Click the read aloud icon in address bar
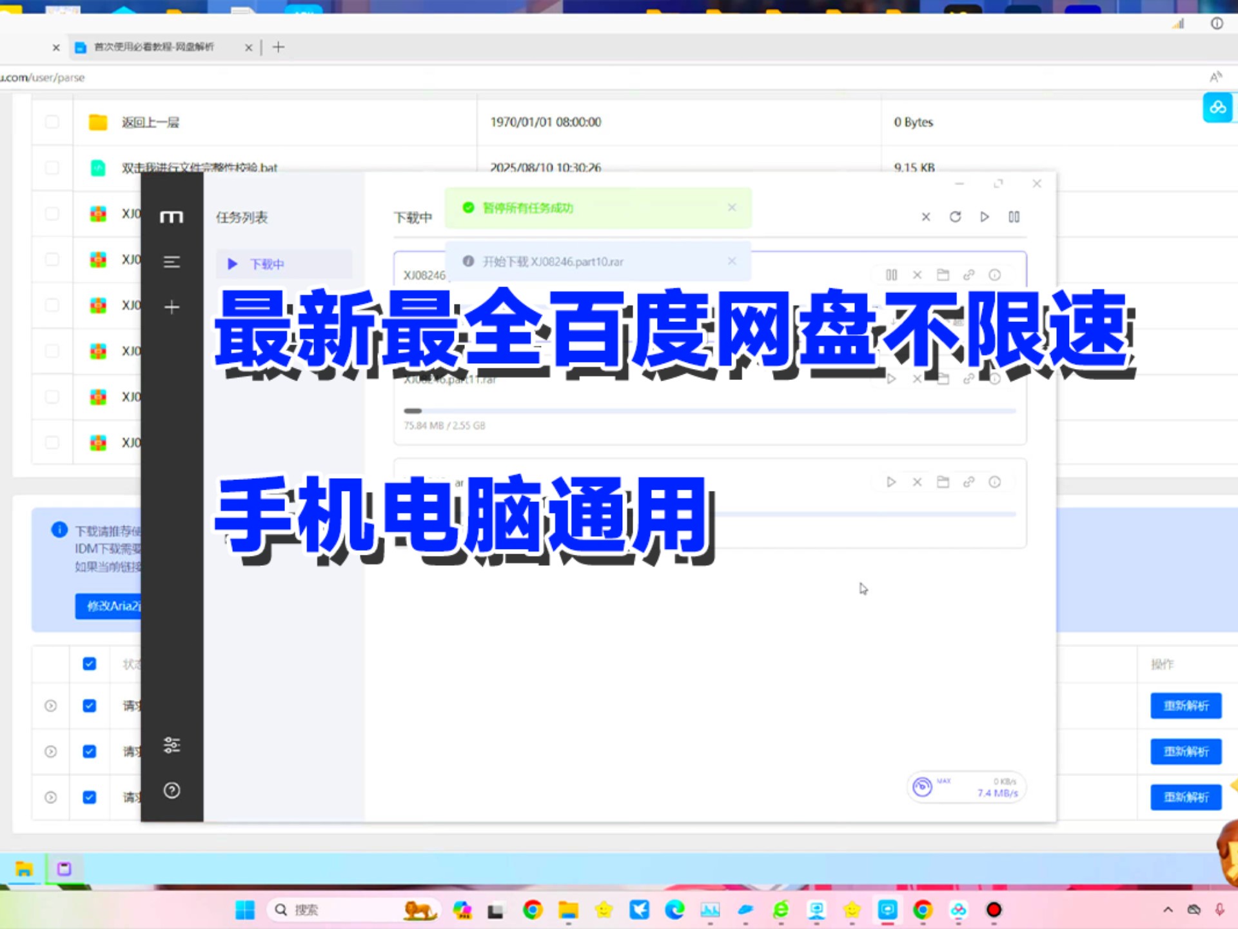 [1215, 77]
